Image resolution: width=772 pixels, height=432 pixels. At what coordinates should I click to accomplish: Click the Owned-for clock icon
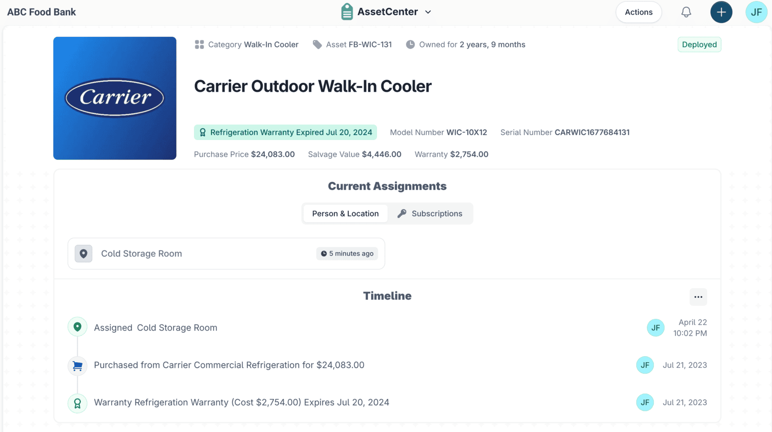pyautogui.click(x=410, y=44)
